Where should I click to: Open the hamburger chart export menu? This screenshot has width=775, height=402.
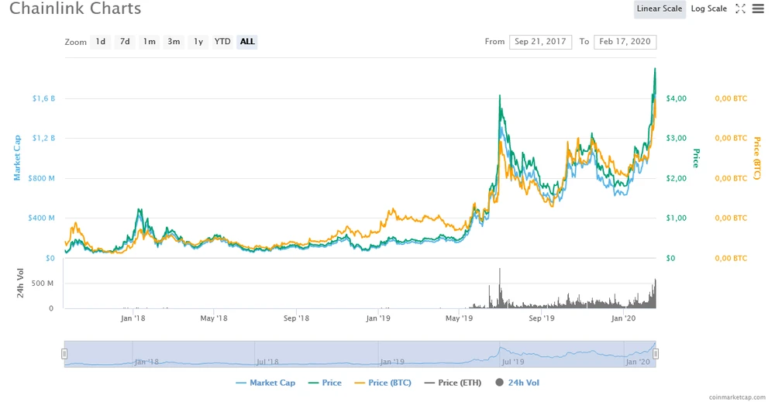coord(758,9)
